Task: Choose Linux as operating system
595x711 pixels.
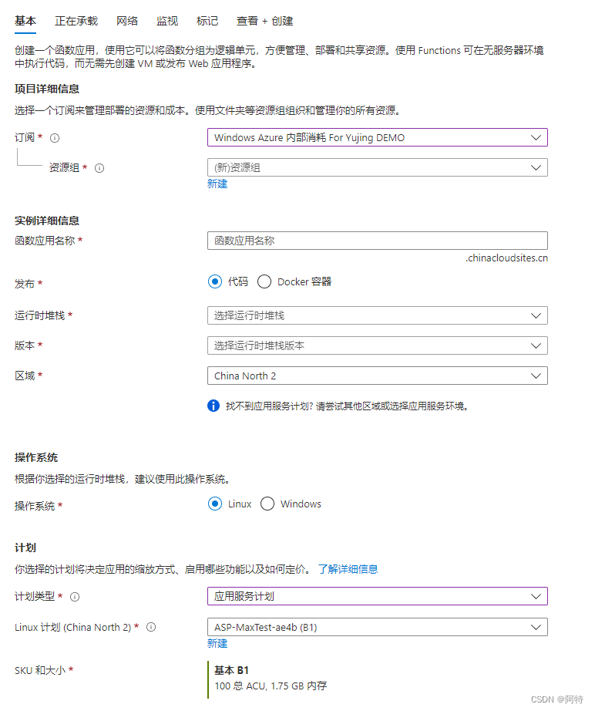Action: (215, 504)
